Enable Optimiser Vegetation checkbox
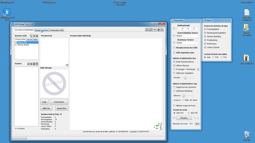The width and height of the screenshot is (255, 143). tap(174, 73)
